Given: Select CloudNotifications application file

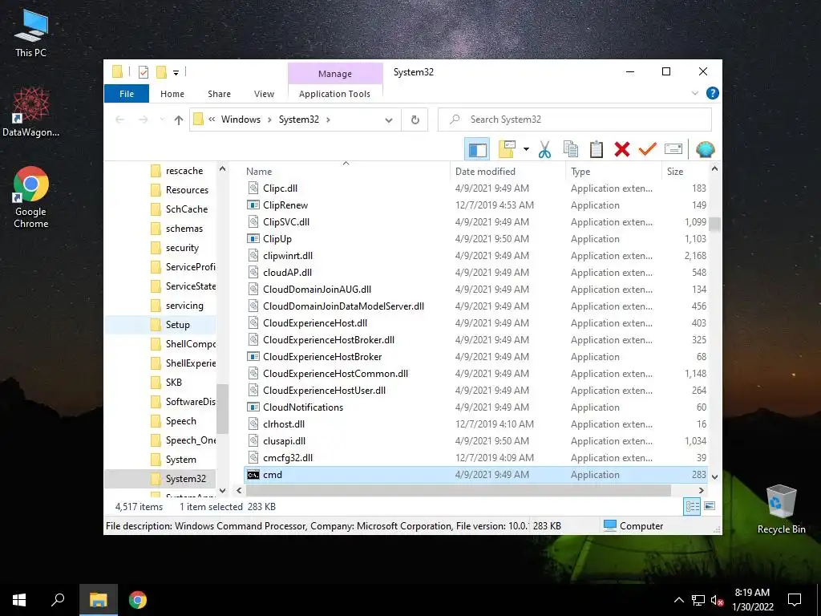Looking at the screenshot, I should [x=476, y=407].
